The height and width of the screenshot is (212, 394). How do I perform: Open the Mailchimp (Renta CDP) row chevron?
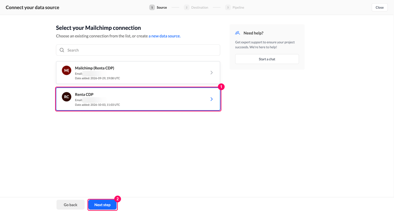(212, 73)
